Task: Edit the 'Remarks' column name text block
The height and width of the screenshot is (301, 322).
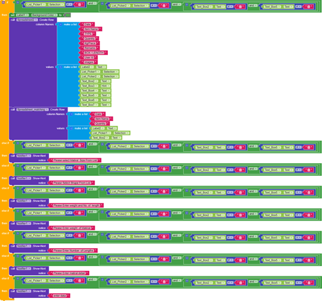Action: pyautogui.click(x=90, y=48)
